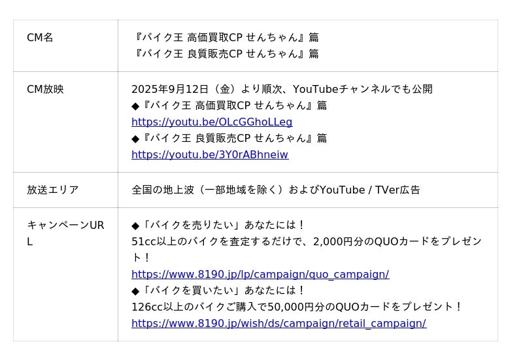The height and width of the screenshot is (361, 523).
Task: Click 良質販売CP title in CM名 row
Action: coord(225,54)
